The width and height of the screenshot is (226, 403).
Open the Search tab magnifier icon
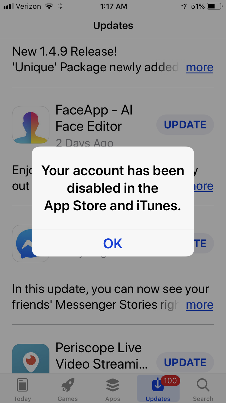click(203, 385)
